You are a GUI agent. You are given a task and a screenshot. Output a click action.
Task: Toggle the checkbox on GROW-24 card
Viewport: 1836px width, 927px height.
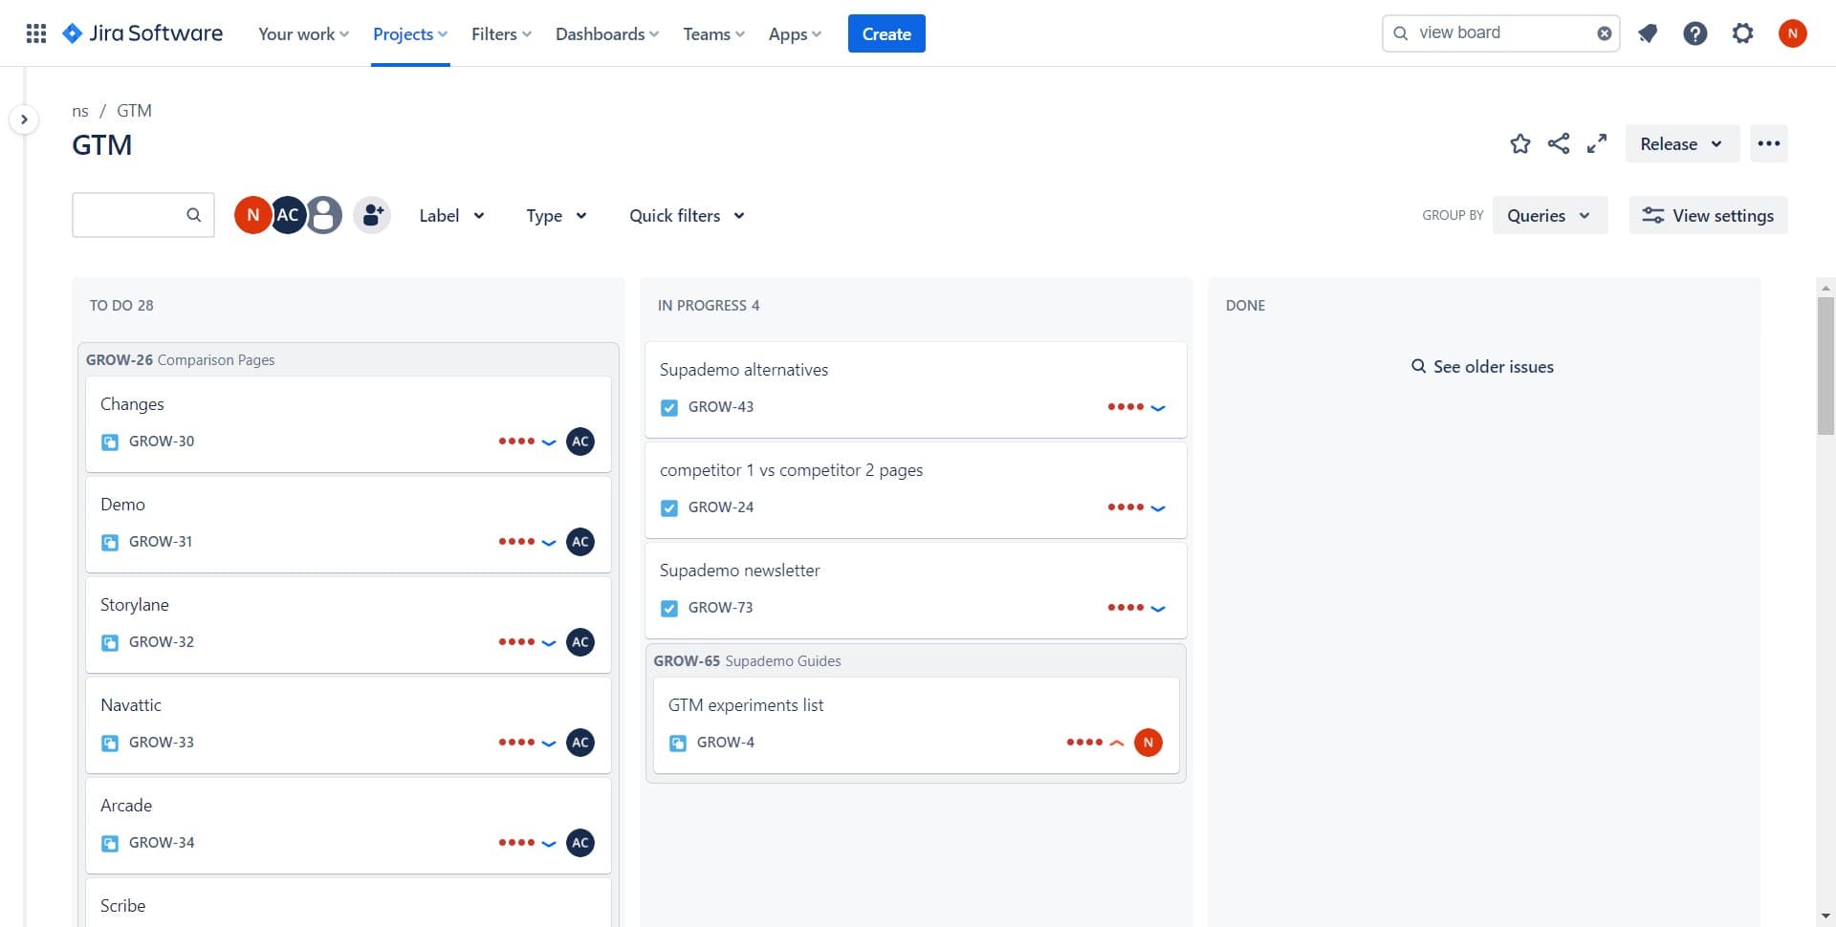[x=669, y=507]
